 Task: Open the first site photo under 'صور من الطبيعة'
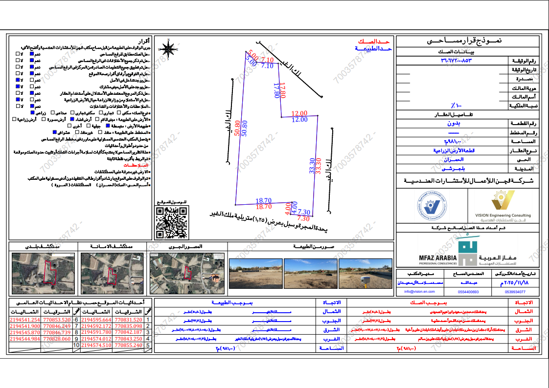tap(255, 274)
